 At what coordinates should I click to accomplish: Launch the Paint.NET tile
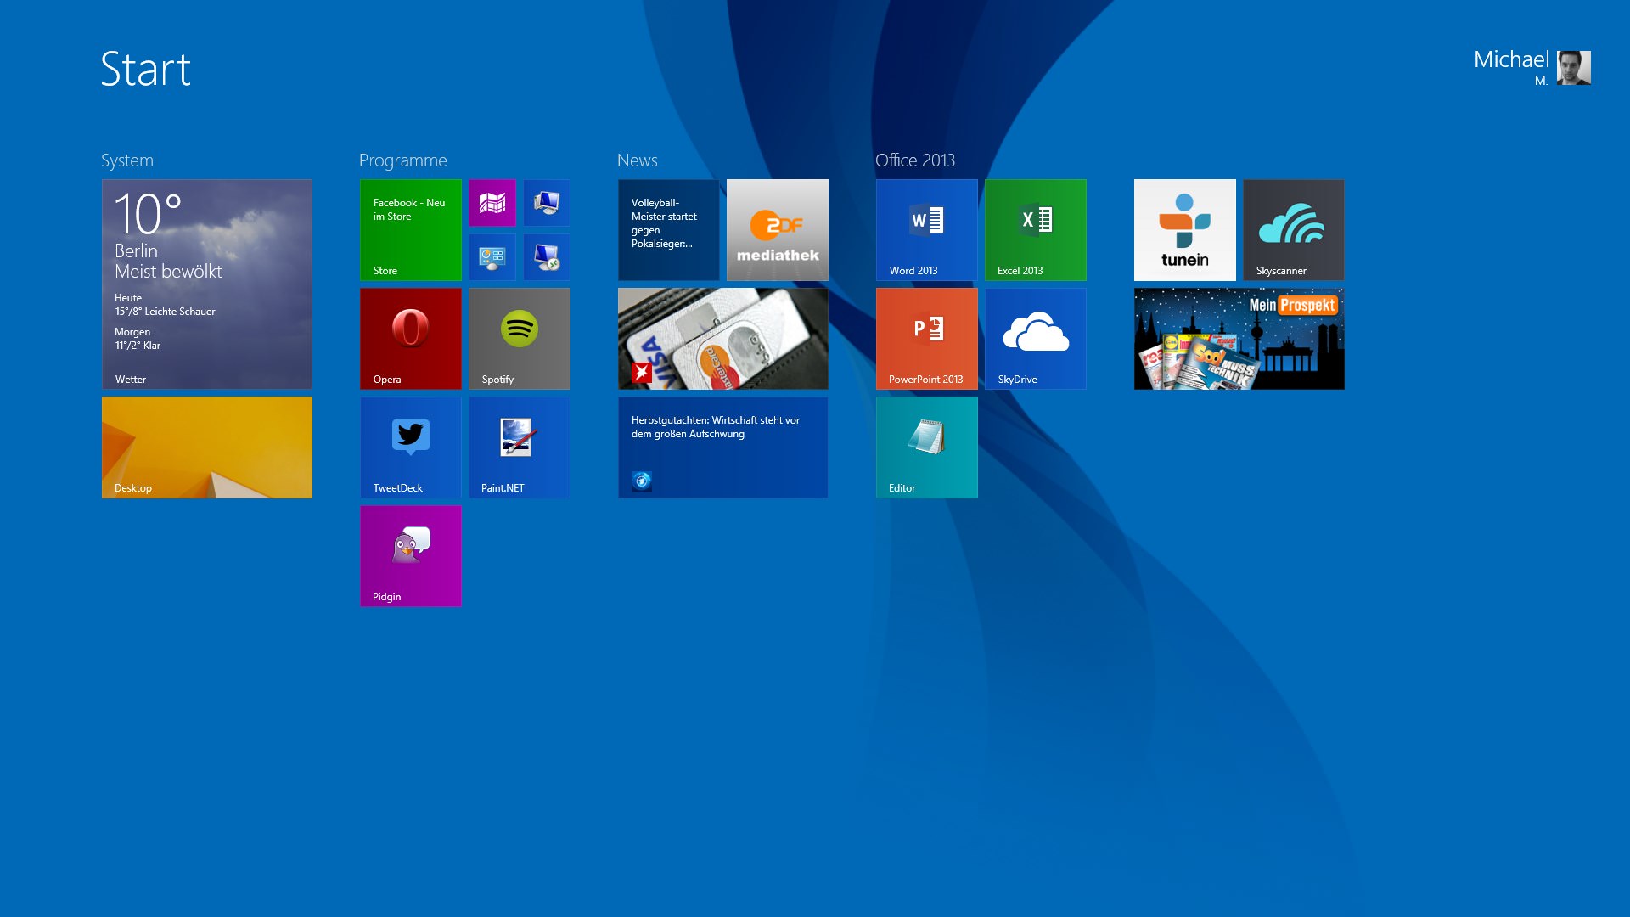tap(520, 447)
